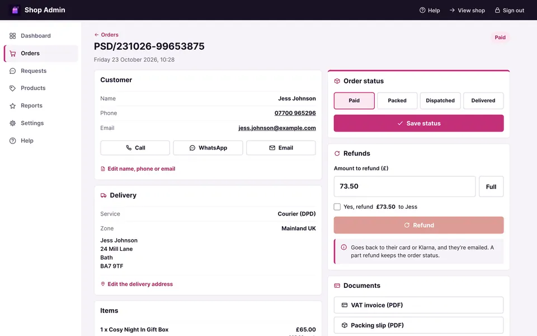Click the Products tag icon
The image size is (537, 336).
13,88
